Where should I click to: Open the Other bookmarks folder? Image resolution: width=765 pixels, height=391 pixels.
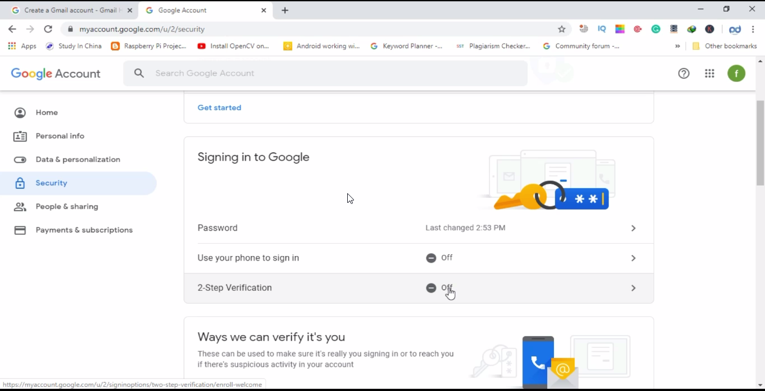pyautogui.click(x=725, y=46)
